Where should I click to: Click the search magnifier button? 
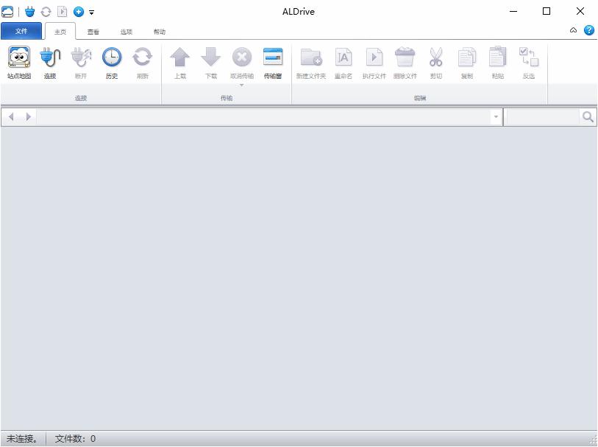[x=588, y=117]
